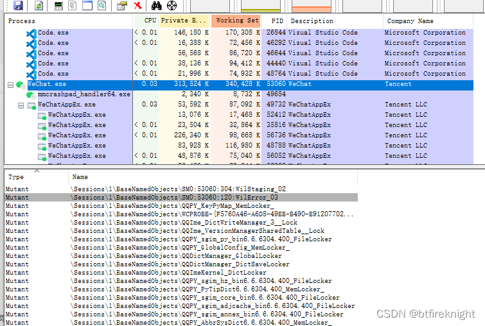Collapse the WeChatAppEx.exe child tree
This screenshot has width=485, height=326.
pos(21,106)
